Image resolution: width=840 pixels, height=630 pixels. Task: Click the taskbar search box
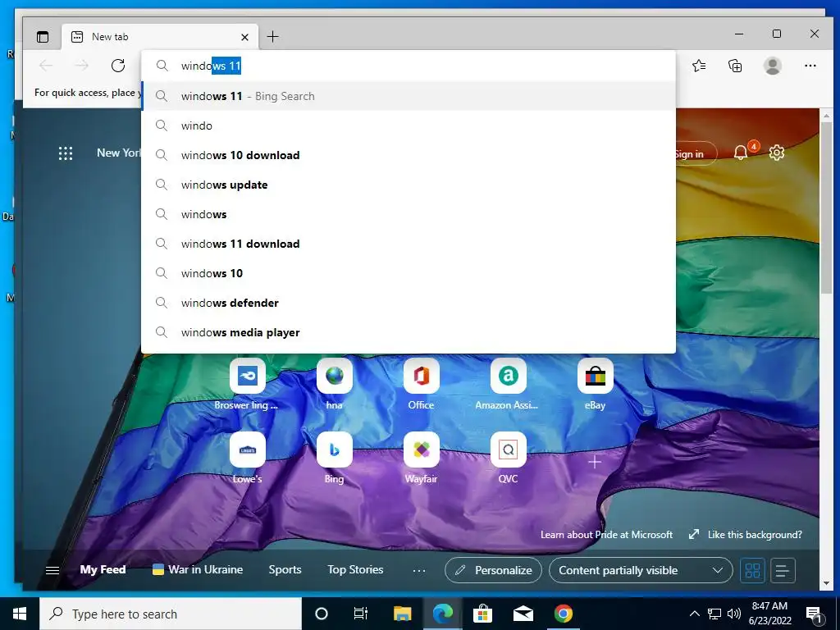tap(171, 614)
